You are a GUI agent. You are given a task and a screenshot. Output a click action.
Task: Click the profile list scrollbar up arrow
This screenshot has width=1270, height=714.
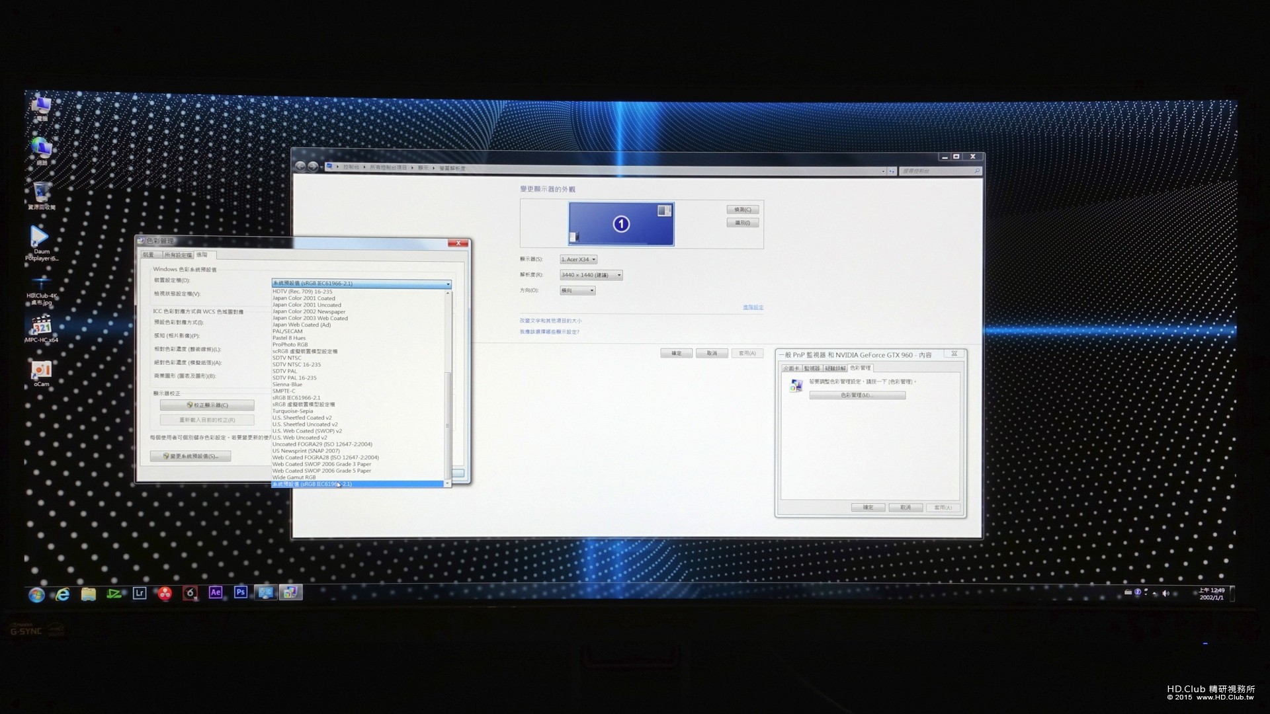448,292
